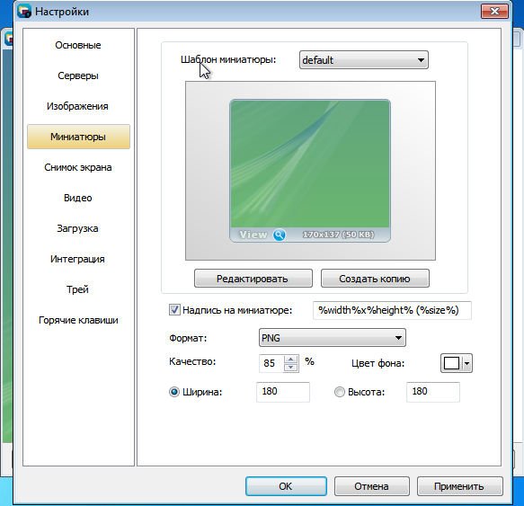Screen dimensions: 524x506
Task: Go to the Видео section
Action: 78,198
